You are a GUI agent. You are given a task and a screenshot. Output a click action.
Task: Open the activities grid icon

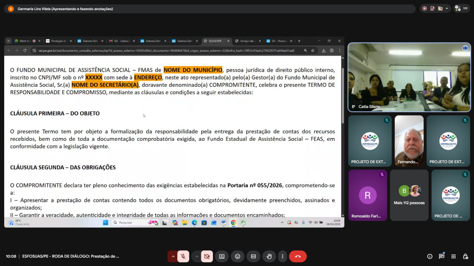point(454,256)
